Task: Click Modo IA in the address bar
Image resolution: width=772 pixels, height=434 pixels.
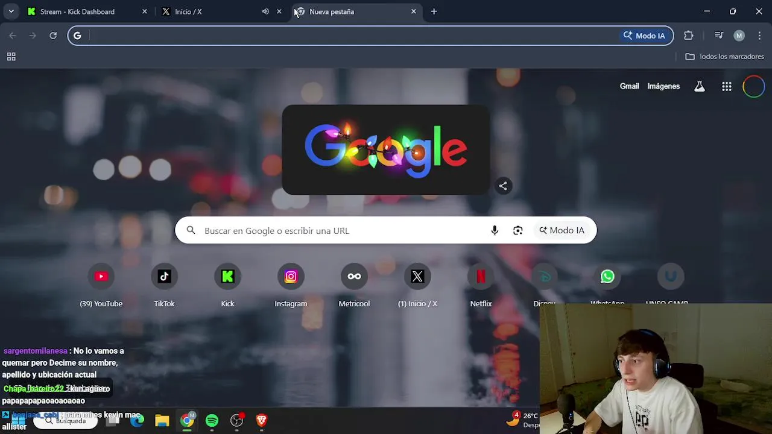Action: [644, 36]
